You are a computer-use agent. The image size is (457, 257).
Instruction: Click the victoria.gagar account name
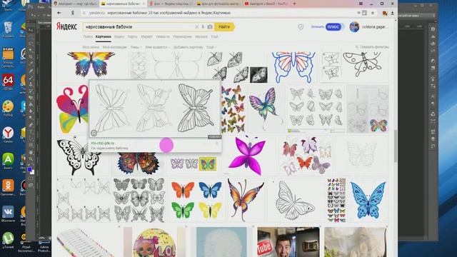(x=375, y=27)
